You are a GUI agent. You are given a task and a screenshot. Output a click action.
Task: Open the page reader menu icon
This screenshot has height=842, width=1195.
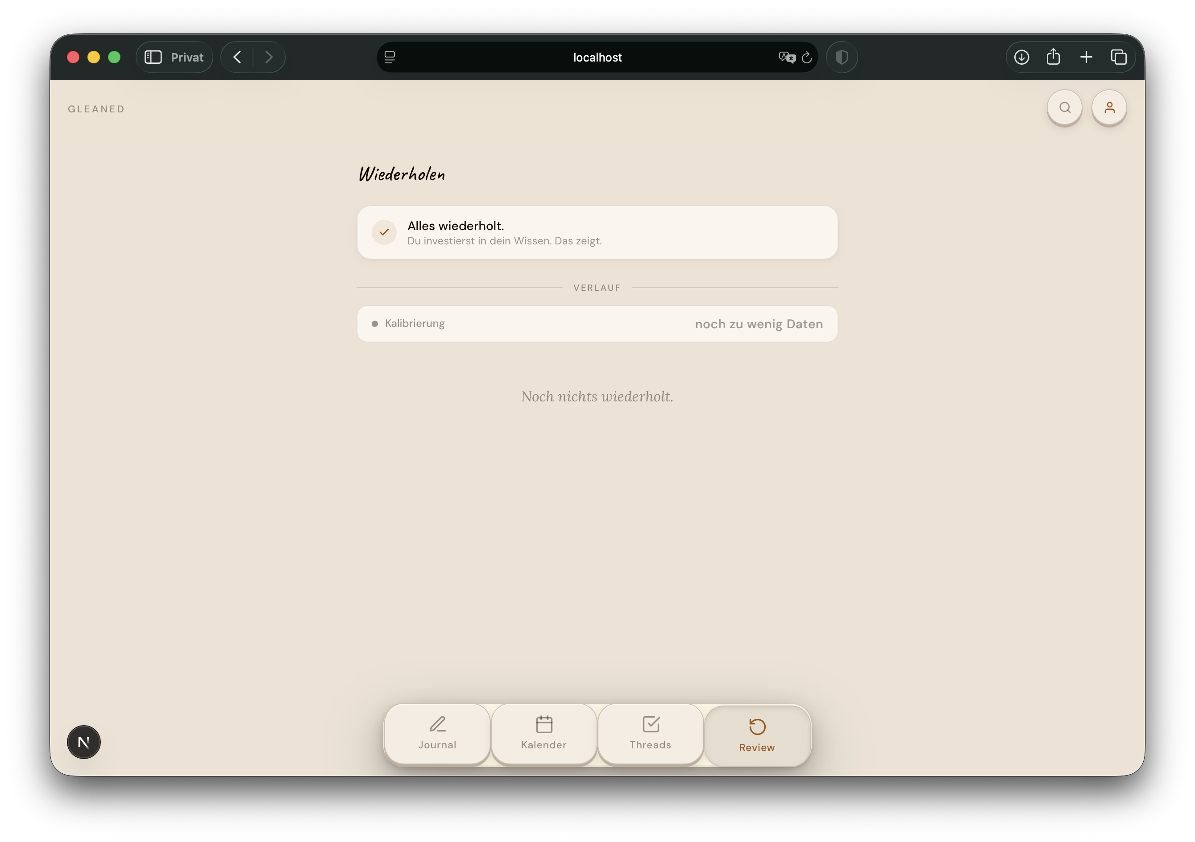390,57
